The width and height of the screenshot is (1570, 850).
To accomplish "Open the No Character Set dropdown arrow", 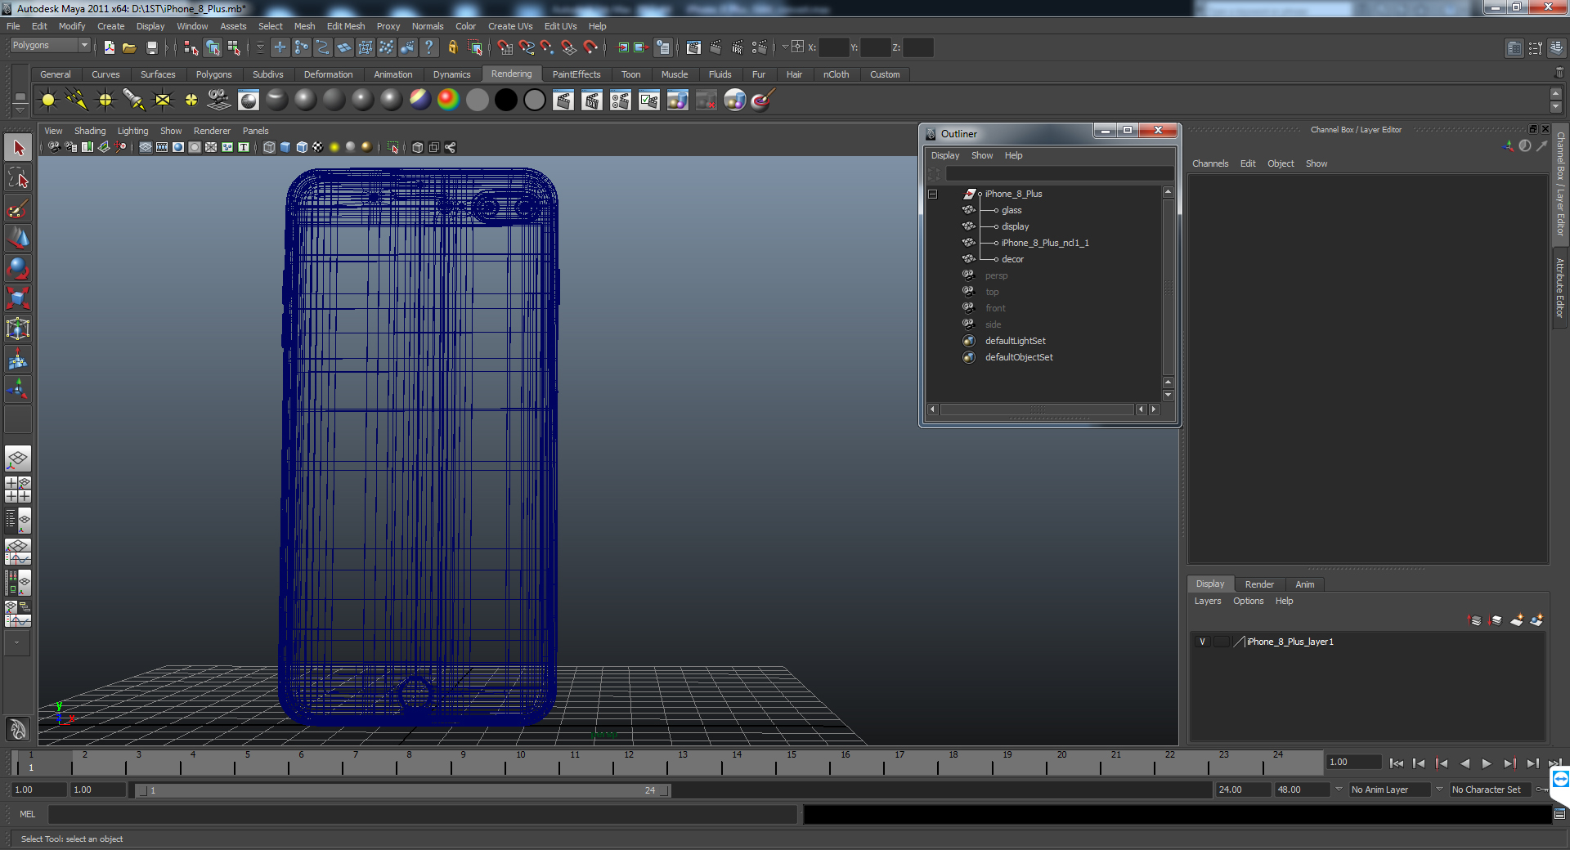I will point(1439,790).
